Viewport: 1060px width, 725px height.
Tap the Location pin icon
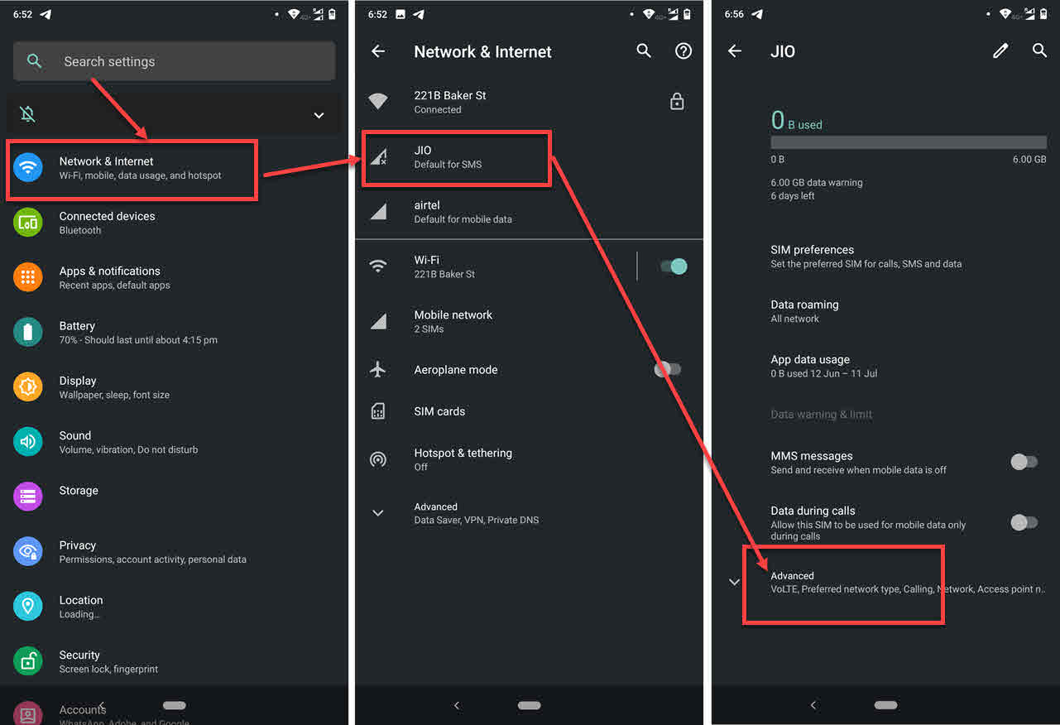[28, 606]
